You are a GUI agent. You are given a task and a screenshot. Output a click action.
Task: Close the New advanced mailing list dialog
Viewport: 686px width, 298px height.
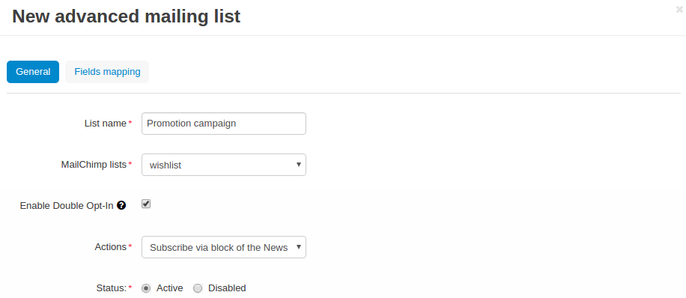click(x=679, y=10)
